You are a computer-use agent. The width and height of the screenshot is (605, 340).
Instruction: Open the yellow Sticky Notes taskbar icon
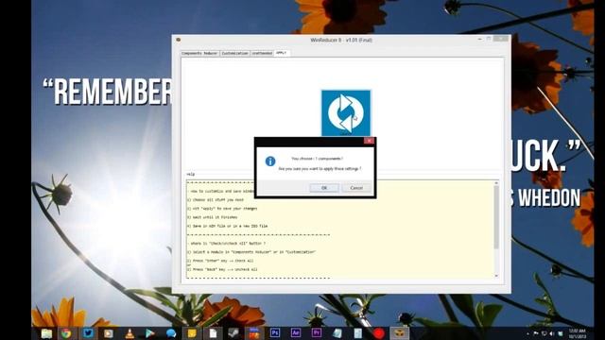pos(192,333)
